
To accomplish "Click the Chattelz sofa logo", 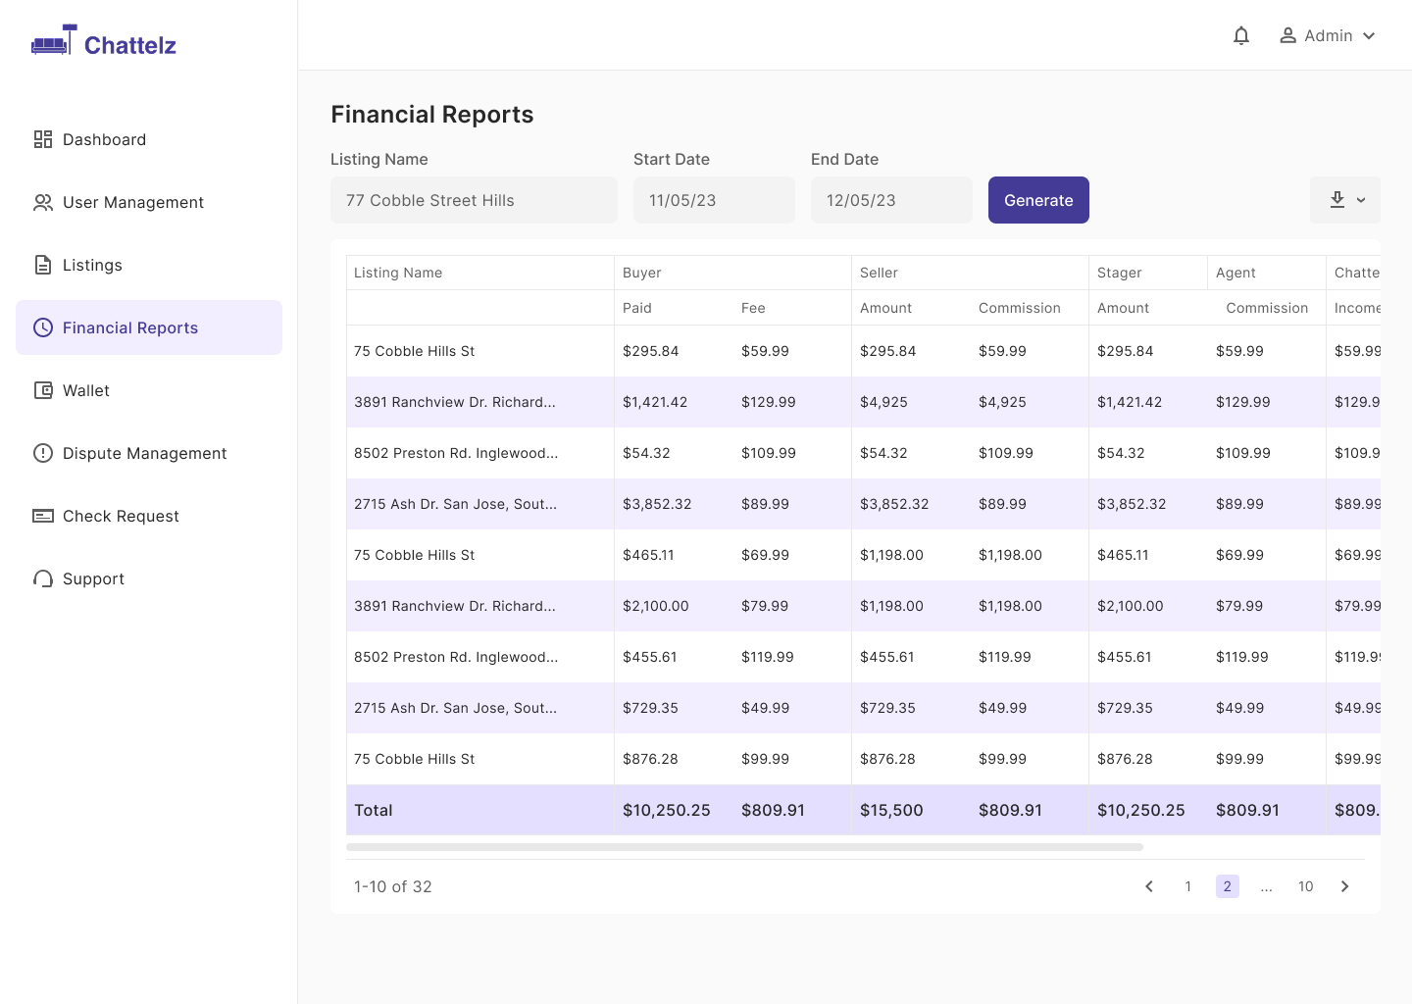I will pos(54,41).
